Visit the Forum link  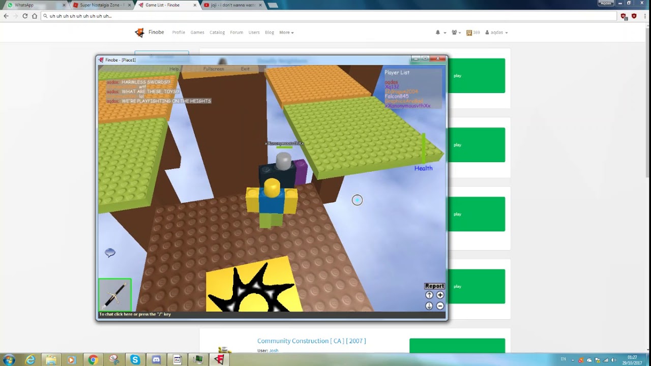click(236, 33)
